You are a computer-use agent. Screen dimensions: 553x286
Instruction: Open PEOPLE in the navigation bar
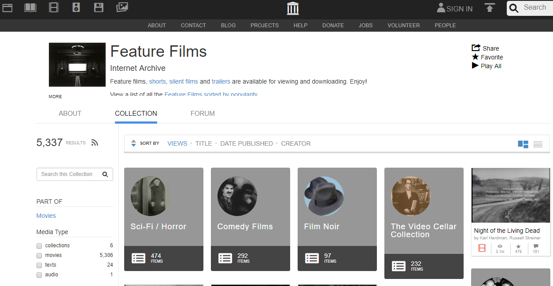point(445,25)
